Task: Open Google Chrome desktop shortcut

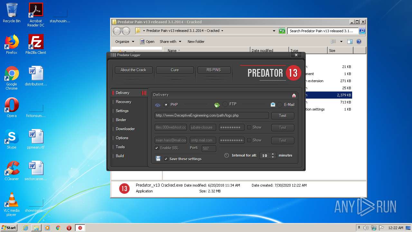Action: pyautogui.click(x=12, y=78)
